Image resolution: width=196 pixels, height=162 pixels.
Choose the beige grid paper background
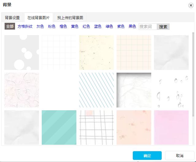coord(134,52)
